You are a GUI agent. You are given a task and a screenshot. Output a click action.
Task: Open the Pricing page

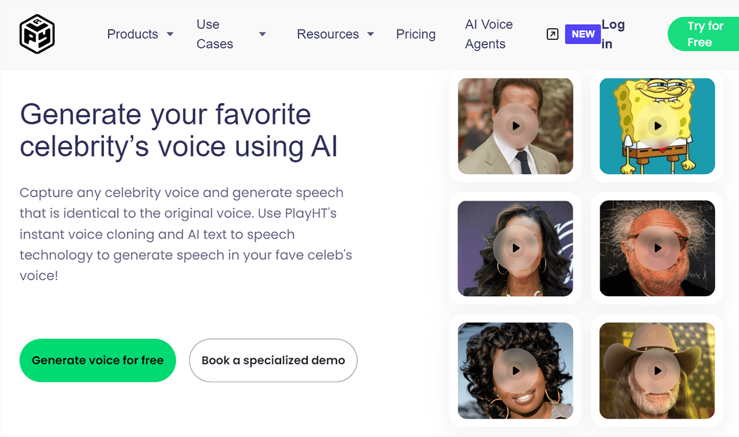(416, 34)
